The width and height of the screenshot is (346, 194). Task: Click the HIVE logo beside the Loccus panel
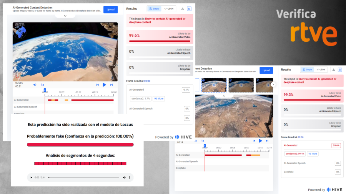pos(183,137)
